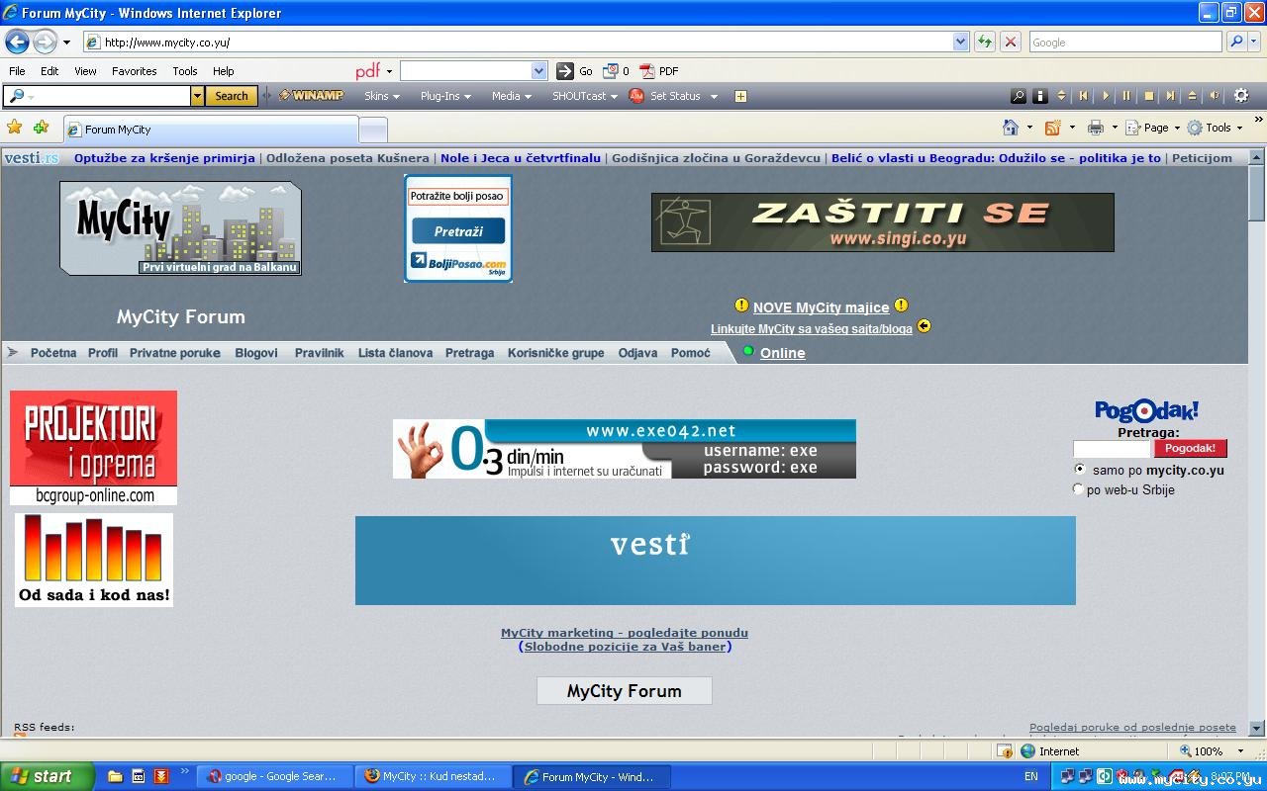Click the Pogodak search text field

click(x=1113, y=448)
